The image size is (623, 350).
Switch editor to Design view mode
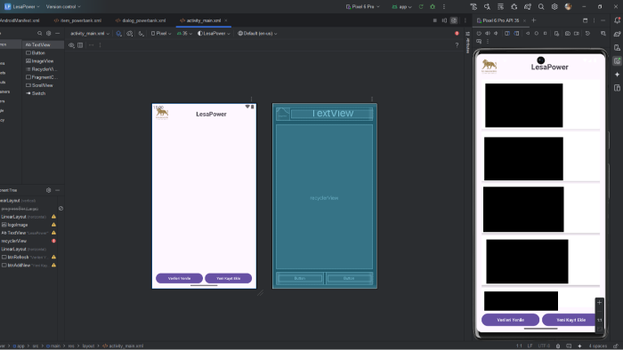click(x=454, y=20)
